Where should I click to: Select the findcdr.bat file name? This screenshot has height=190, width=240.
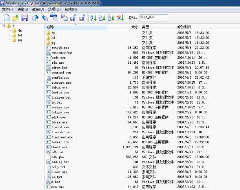coord(61,132)
